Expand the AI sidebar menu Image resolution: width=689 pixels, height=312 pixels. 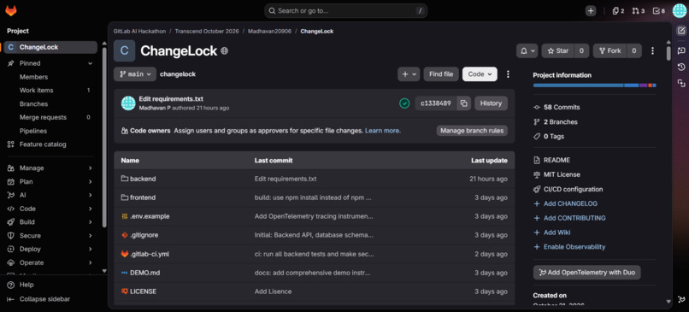pyautogui.click(x=50, y=195)
